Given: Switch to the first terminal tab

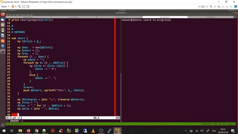Looking at the screenshot, I should (x=28, y=17).
